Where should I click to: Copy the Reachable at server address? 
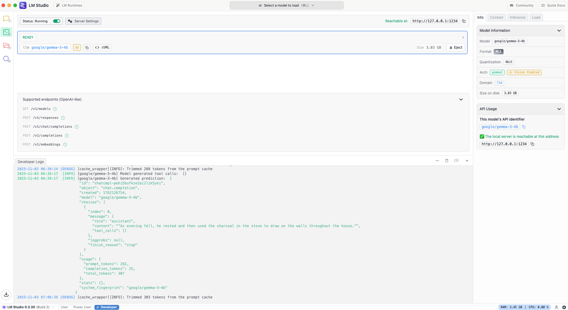click(x=464, y=21)
